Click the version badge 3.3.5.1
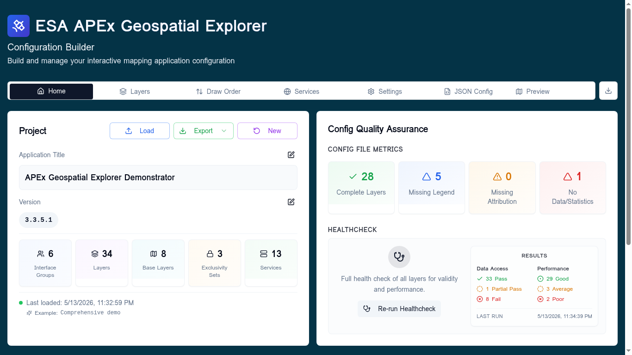Viewport: 632px width, 355px height. pos(38,220)
